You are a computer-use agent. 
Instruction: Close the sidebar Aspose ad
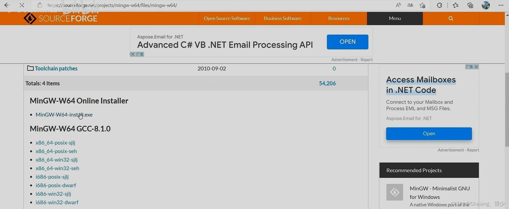coord(476,67)
